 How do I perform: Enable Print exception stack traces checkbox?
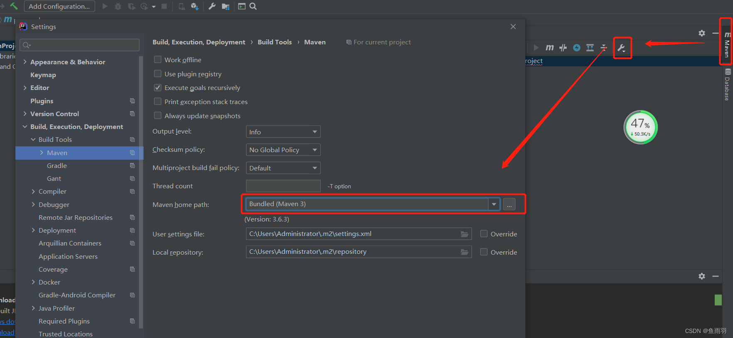[157, 101]
